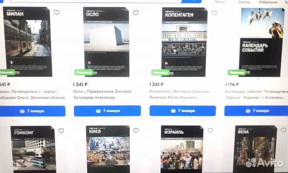Add Милан book to favorites with heart icon
Viewport: 288px width, 173px height.
click(x=56, y=12)
